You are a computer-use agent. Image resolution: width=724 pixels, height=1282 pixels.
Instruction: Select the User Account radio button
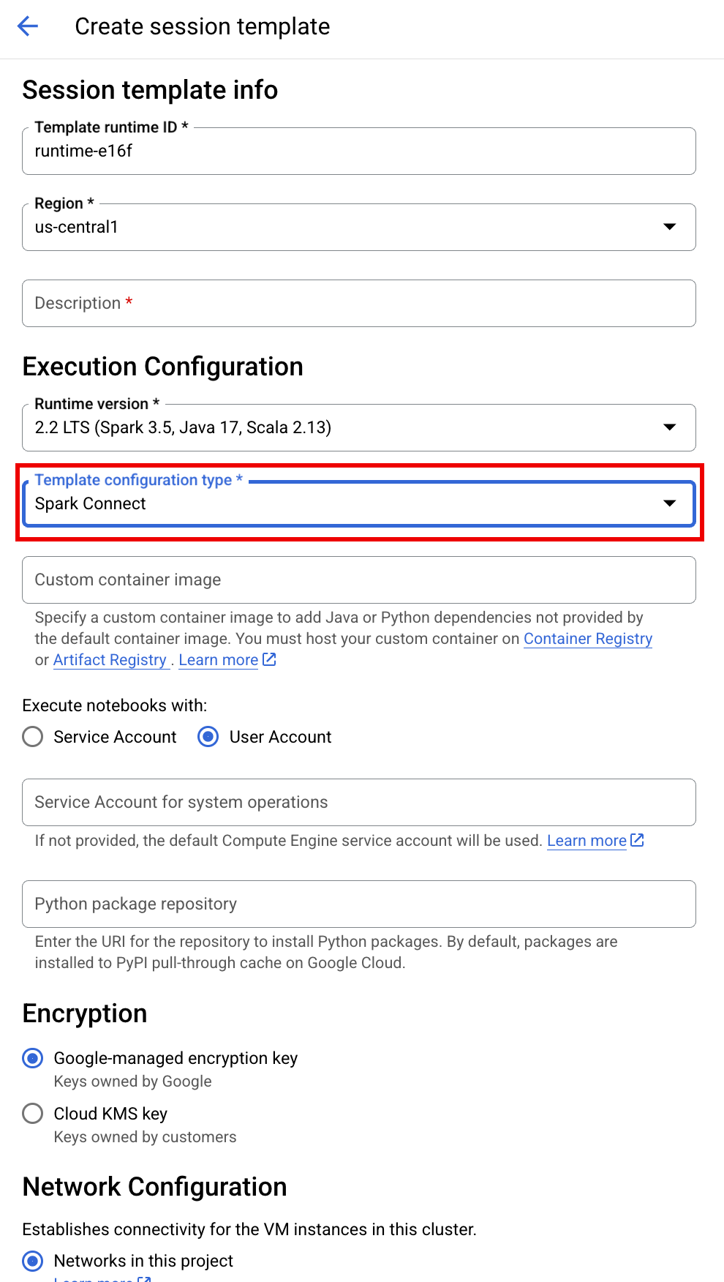[x=208, y=737]
